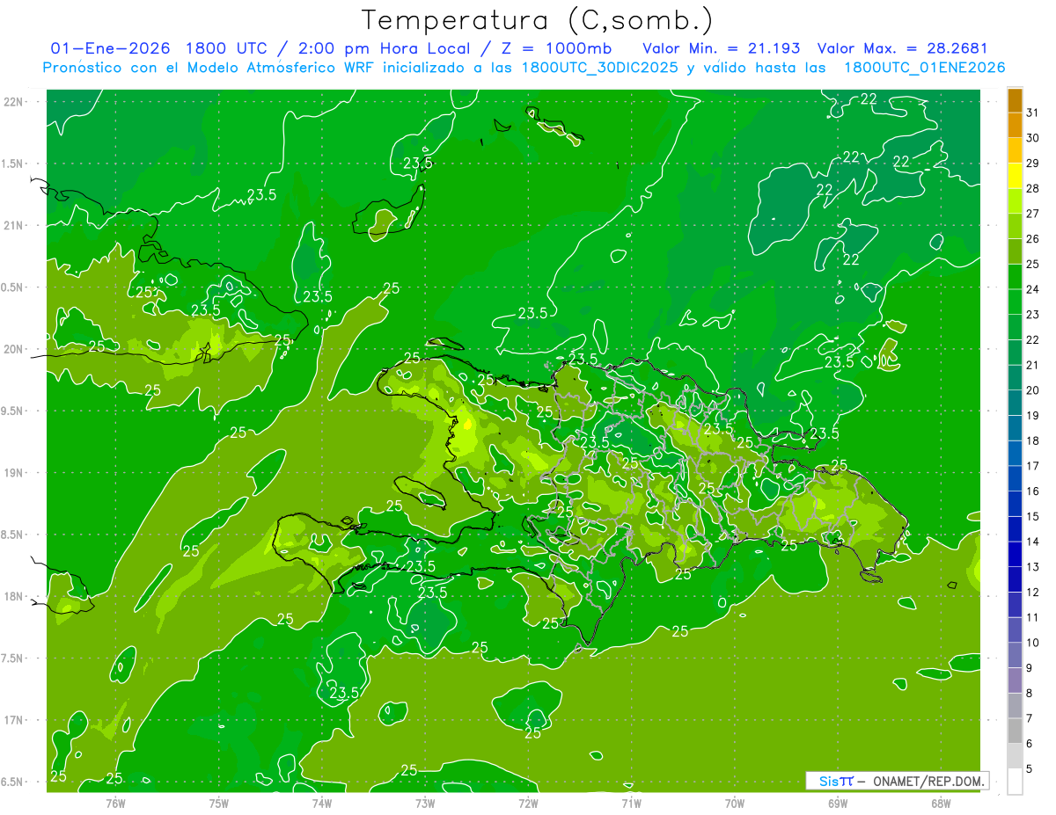Click the 'Temperatura (C,somb.)' map title
Image resolution: width=1056 pixels, height=815 pixels.
537,21
